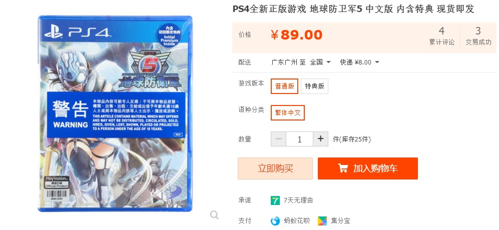Click the shopping cart icon in orange button

[x=343, y=168]
